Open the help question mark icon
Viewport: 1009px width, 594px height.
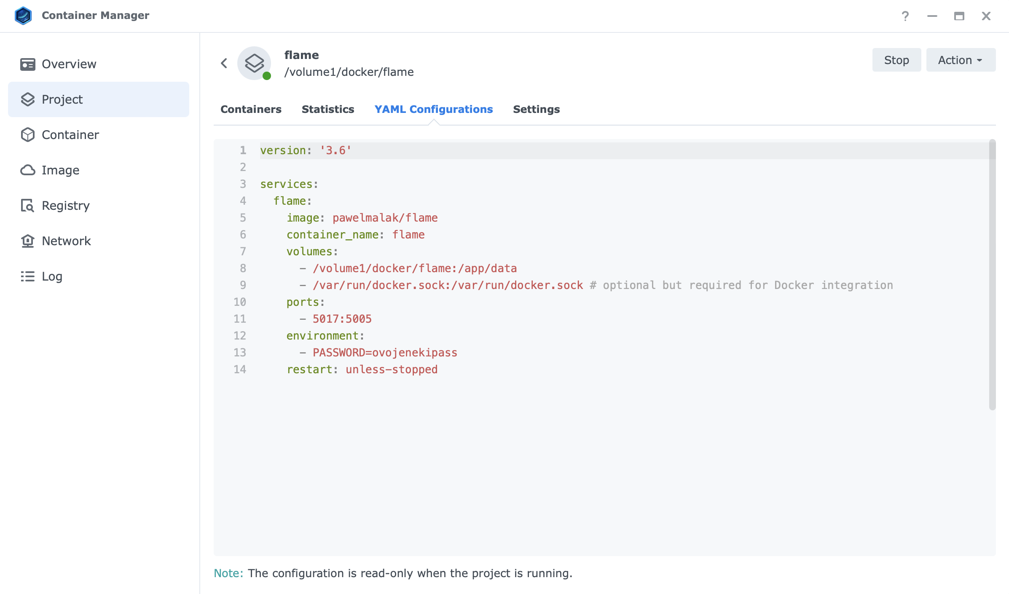[x=905, y=16]
